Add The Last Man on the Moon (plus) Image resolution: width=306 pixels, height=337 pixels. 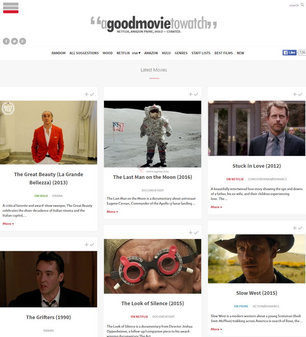coord(191,94)
